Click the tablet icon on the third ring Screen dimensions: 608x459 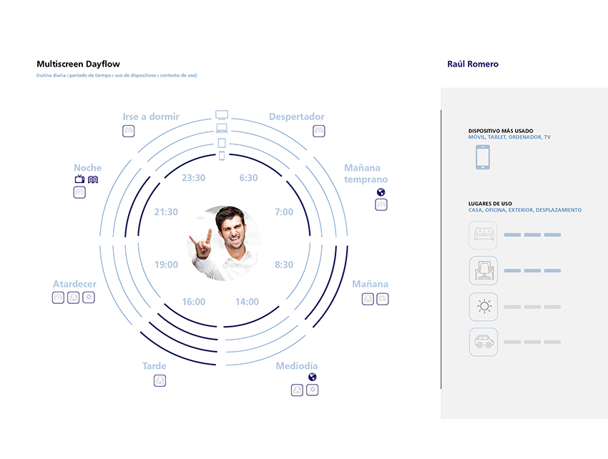click(222, 143)
